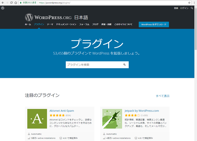This screenshot has width=197, height=141.
Task: Click the 保護された通信 security label
Action: (30, 3)
